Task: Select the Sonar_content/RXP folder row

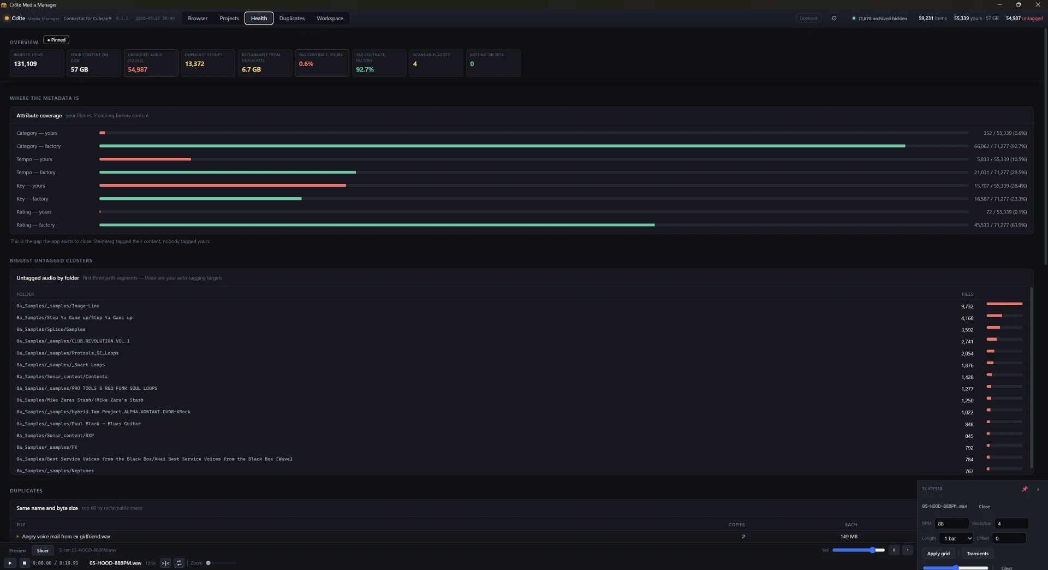Action: point(520,436)
